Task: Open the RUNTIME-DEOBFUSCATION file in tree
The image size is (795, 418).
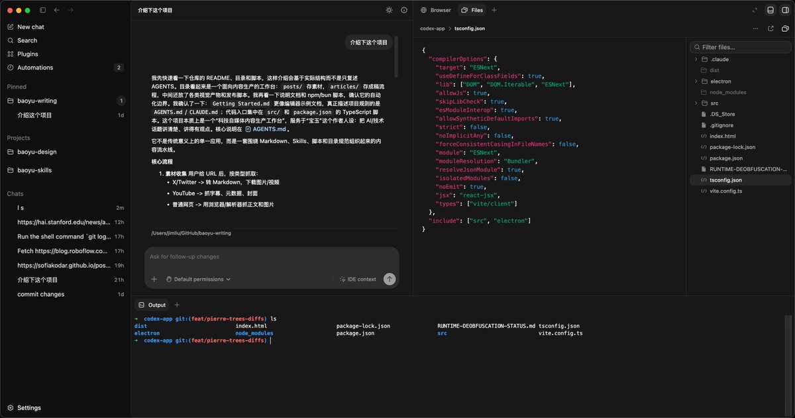Action: tap(741, 169)
